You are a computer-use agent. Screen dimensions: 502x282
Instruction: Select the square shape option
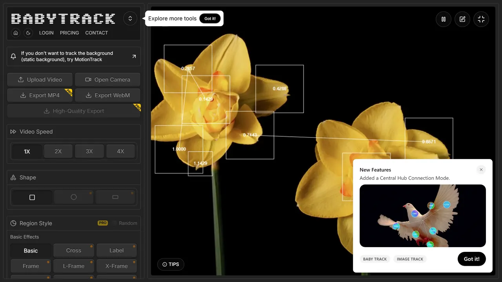point(32,197)
